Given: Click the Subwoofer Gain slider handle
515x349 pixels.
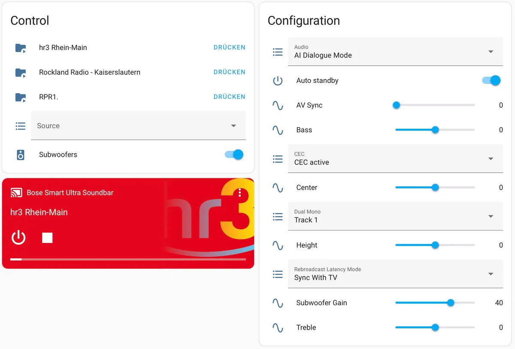Looking at the screenshot, I should [x=451, y=303].
